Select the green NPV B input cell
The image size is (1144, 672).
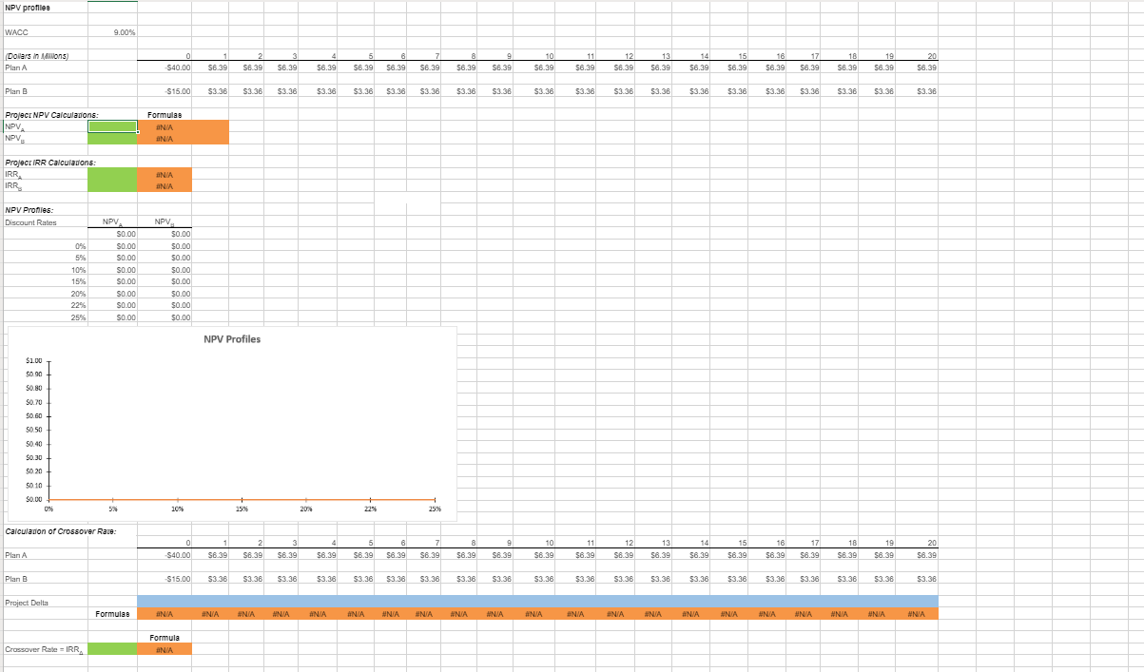tap(113, 138)
